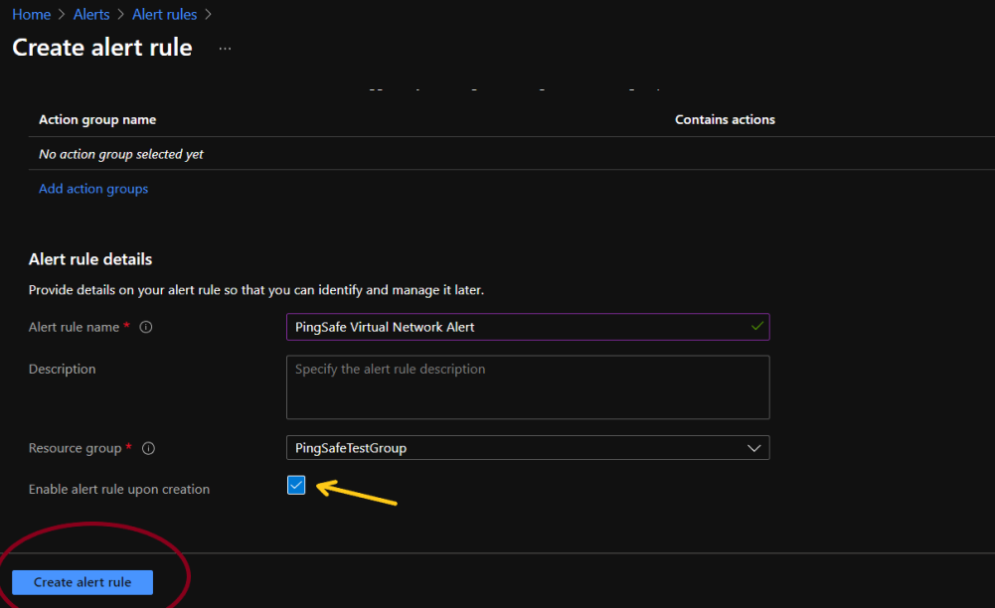Uncheck Enable alert rule upon creation checkbox
The image size is (995, 608).
coord(296,486)
